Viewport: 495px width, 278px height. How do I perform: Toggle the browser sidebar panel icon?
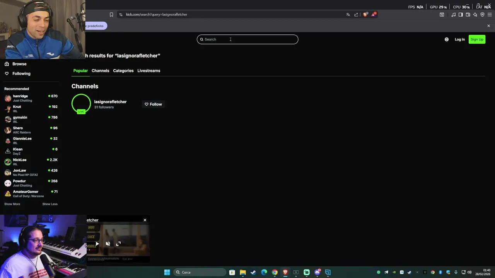pyautogui.click(x=461, y=14)
